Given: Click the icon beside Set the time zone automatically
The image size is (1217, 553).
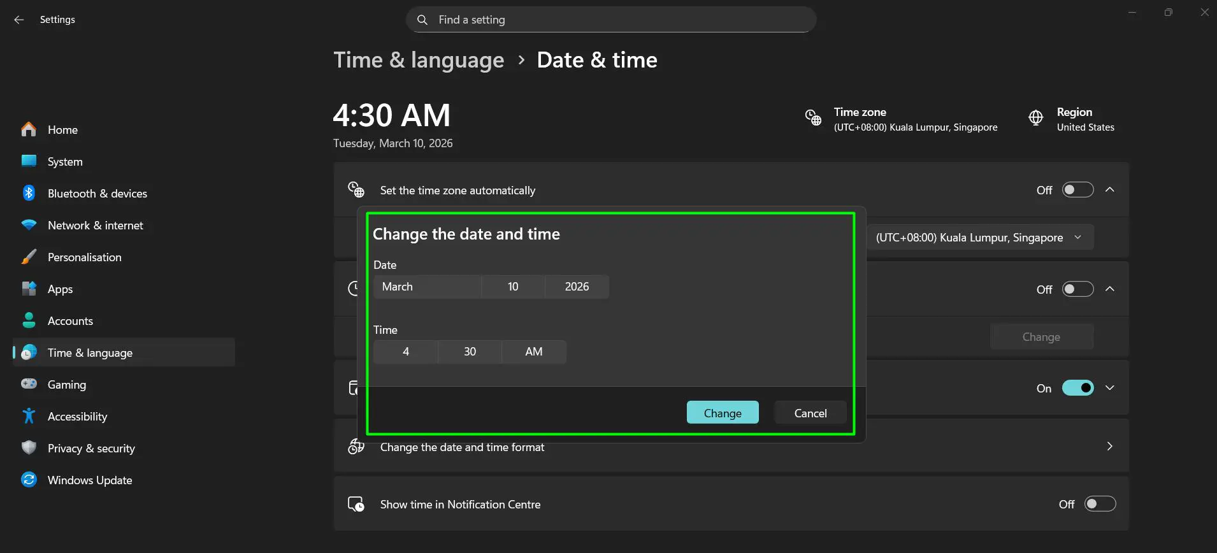Looking at the screenshot, I should pos(356,190).
